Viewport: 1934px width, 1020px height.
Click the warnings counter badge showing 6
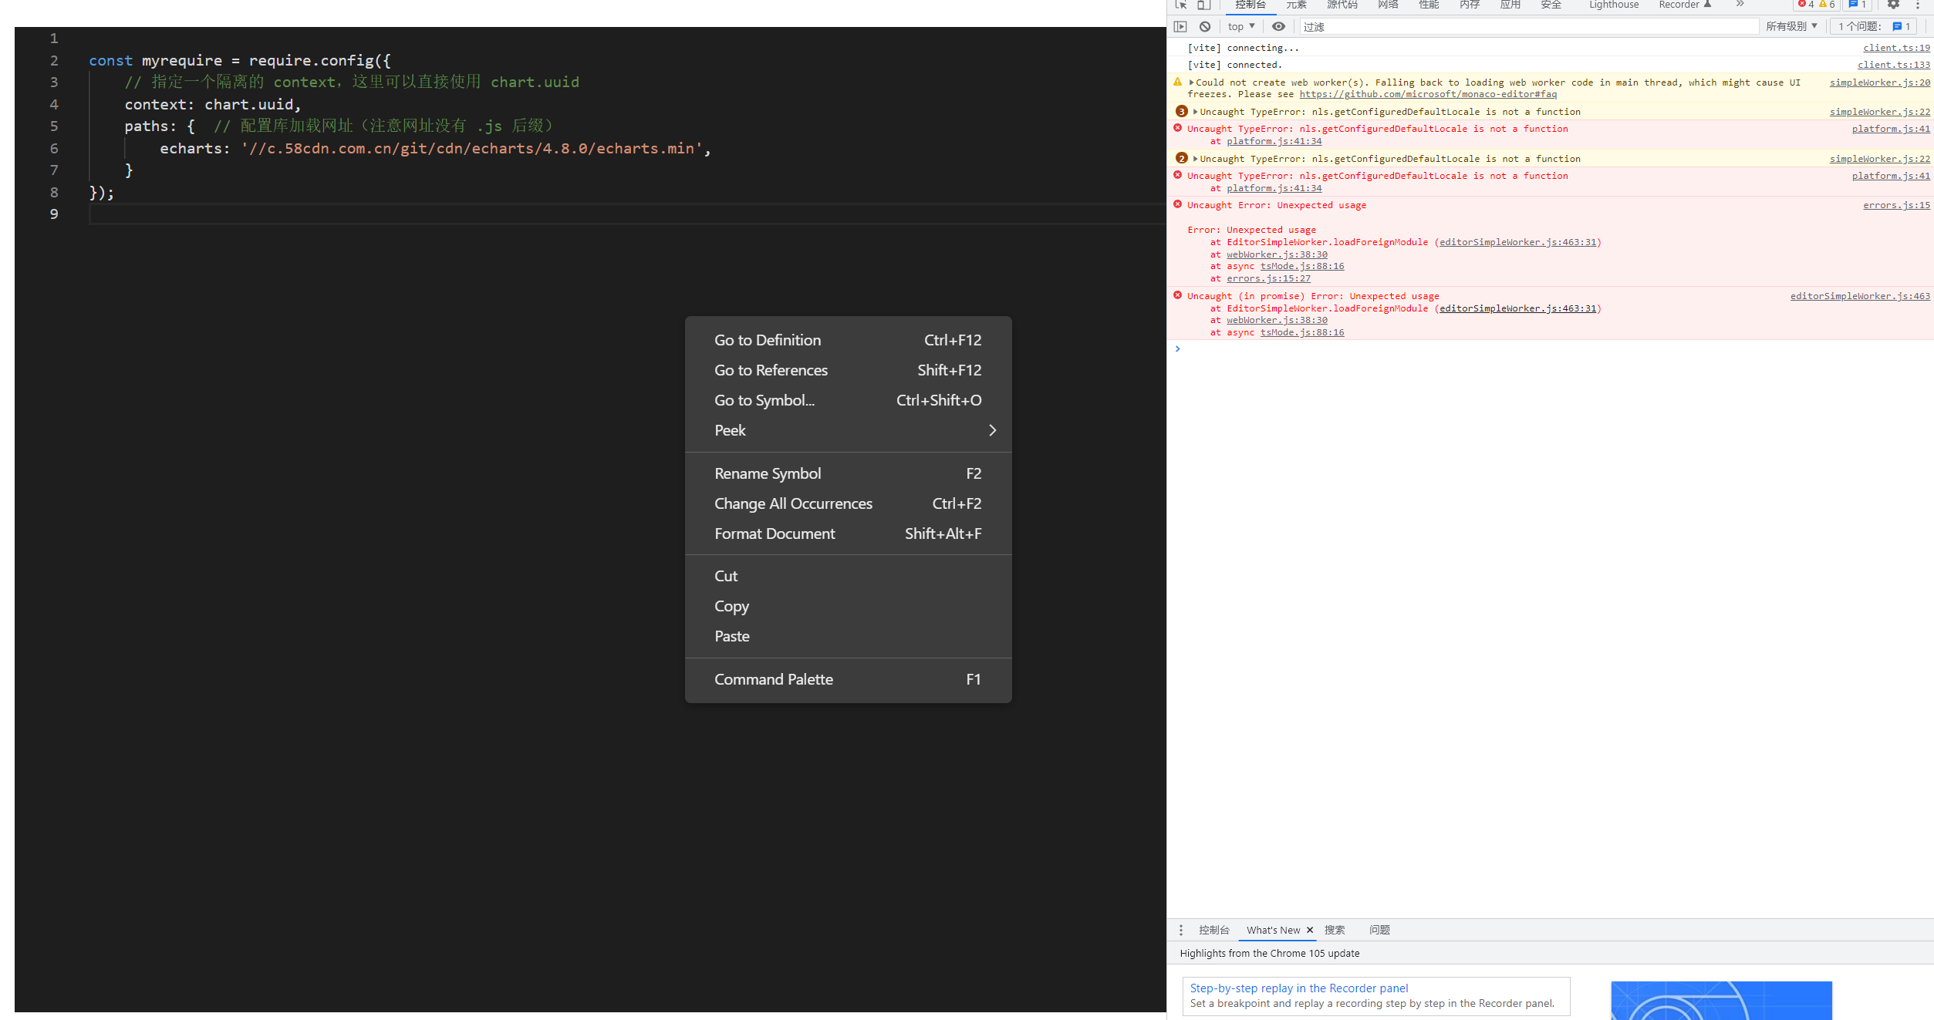click(1827, 5)
